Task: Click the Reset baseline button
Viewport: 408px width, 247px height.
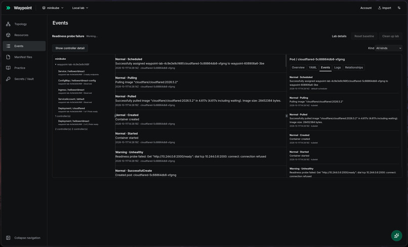Action: point(364,36)
